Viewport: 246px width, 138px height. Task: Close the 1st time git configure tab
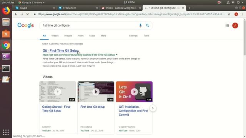click(x=183, y=8)
